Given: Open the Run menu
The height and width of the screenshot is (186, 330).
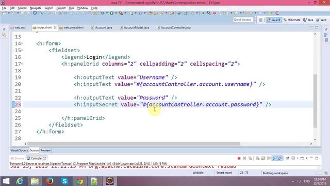Looking at the screenshot, I should pyautogui.click(x=71, y=8).
